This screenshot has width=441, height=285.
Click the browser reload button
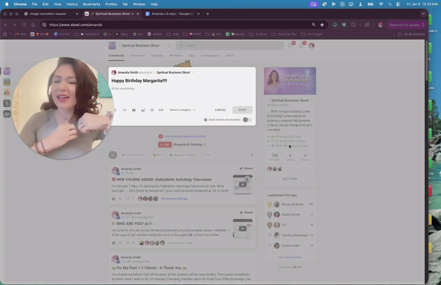pyautogui.click(x=24, y=25)
